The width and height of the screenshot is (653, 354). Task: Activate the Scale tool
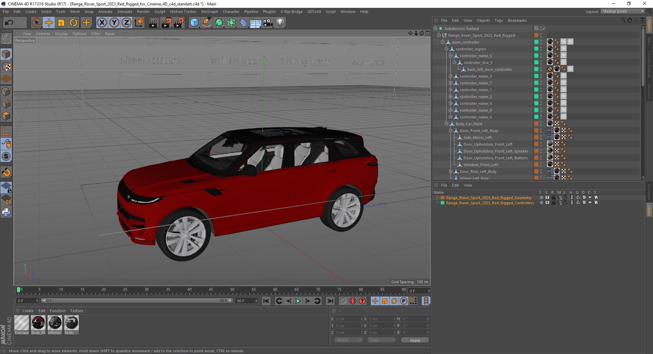(61, 23)
